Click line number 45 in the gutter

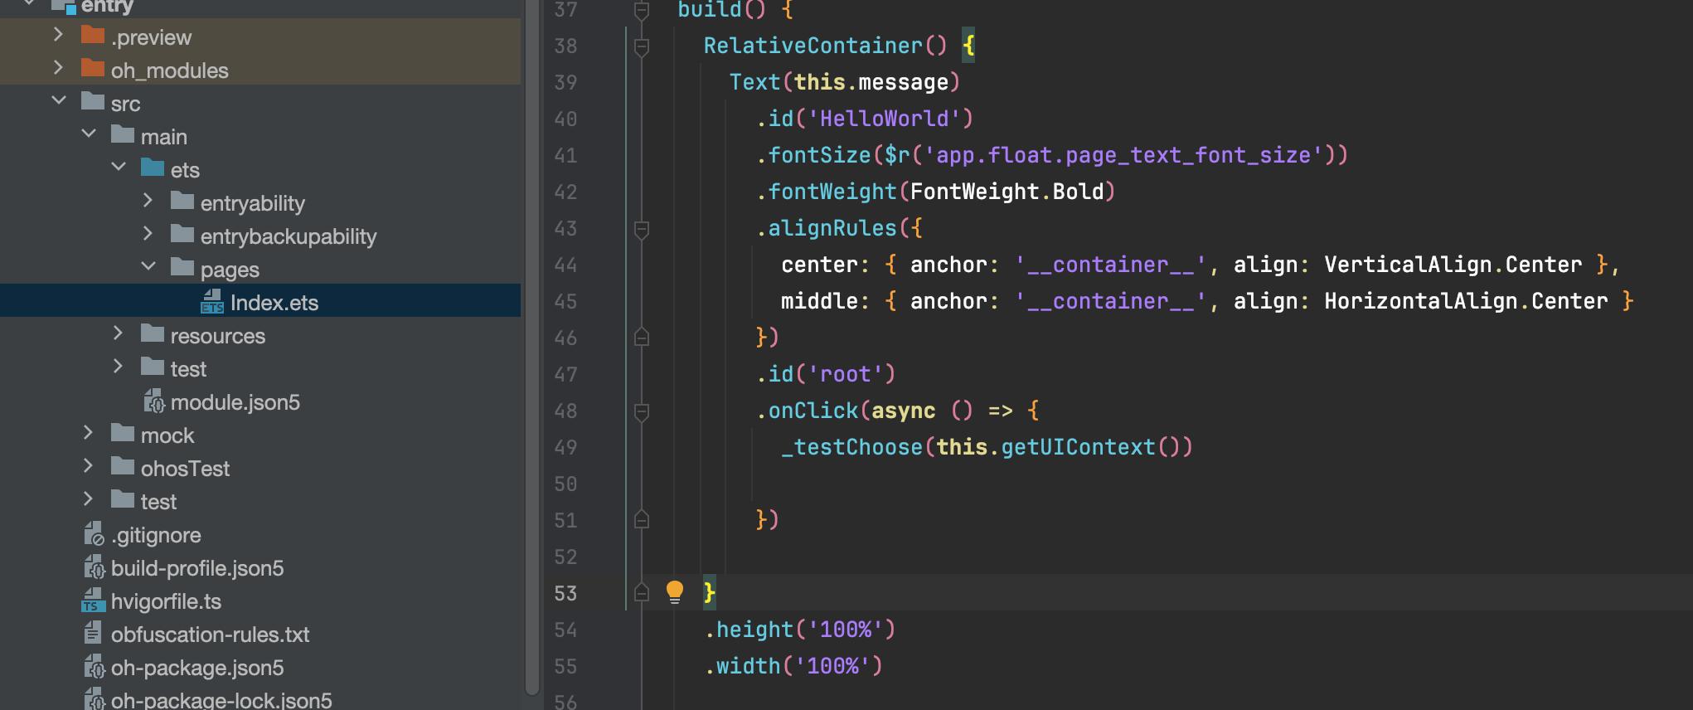[565, 301]
